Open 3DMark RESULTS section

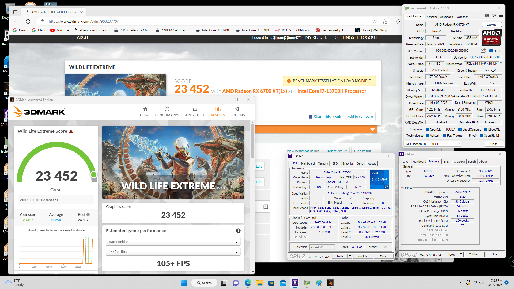click(218, 112)
